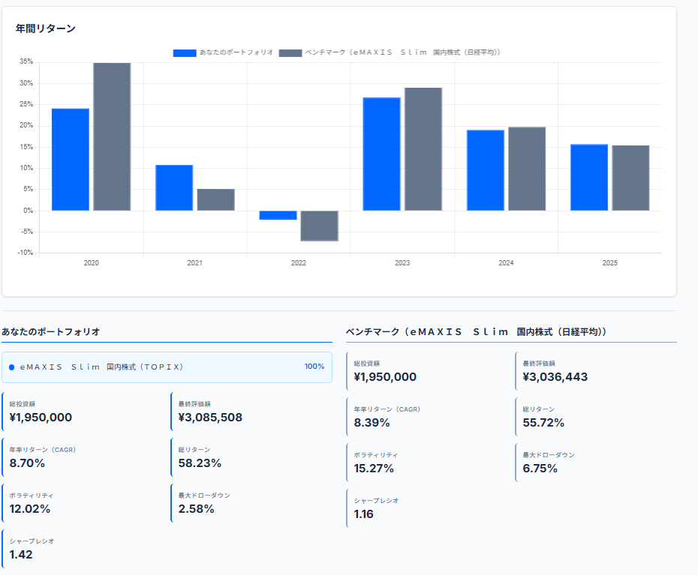Select the portfolio 最終評価額 ¥3,085,508 card
This screenshot has width=698, height=575.
(251, 412)
